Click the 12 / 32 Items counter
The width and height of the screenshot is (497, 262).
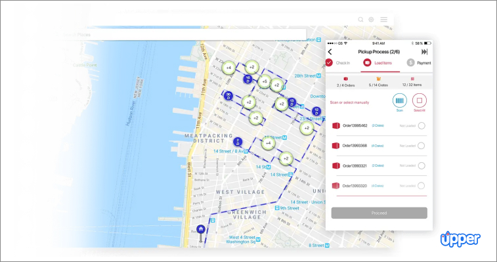412,82
